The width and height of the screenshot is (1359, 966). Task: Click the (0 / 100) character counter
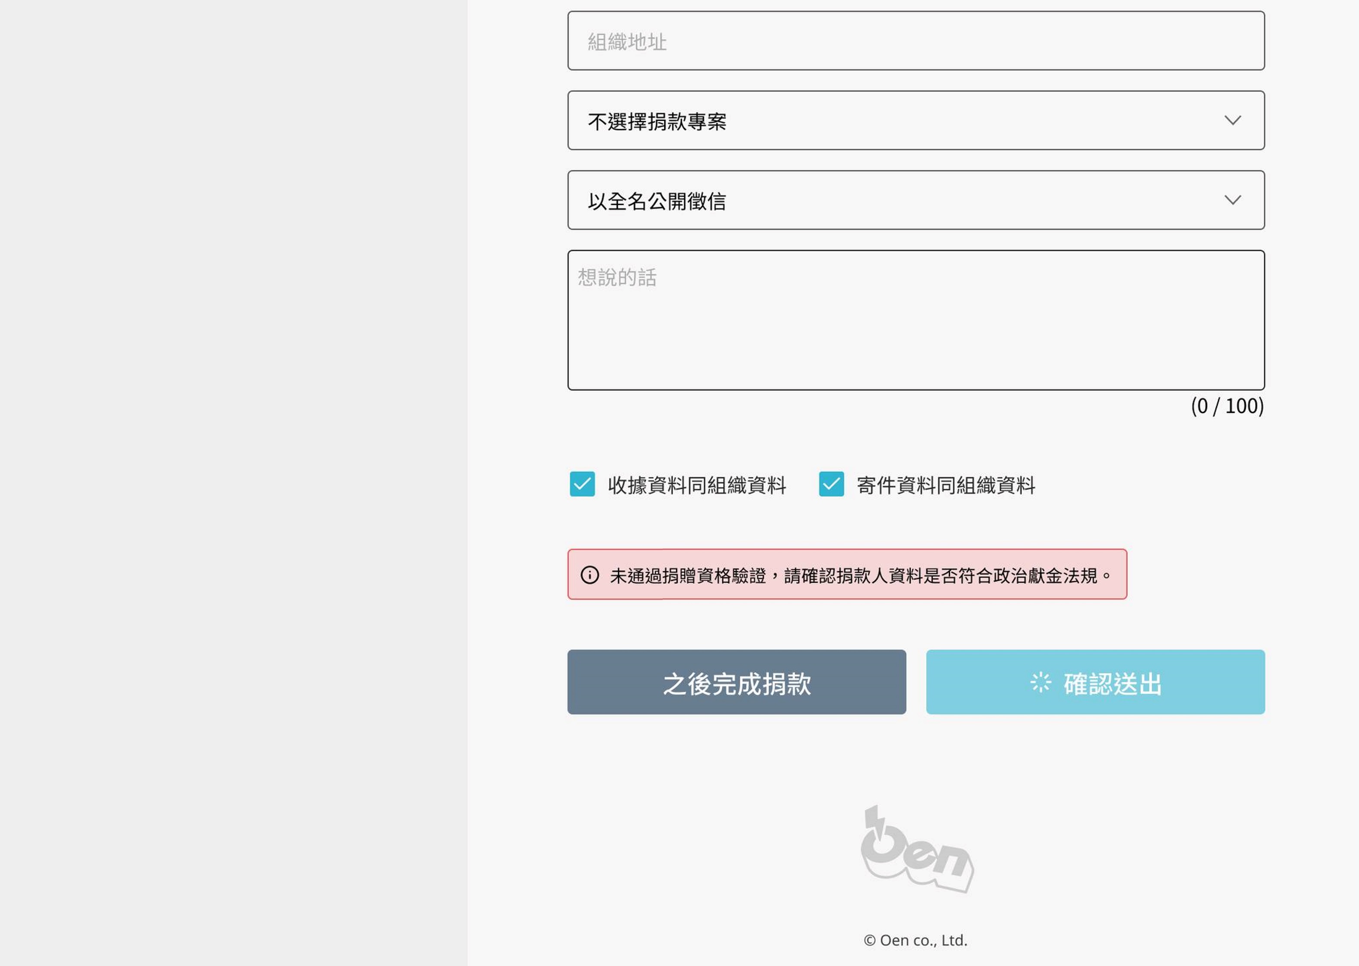1227,406
